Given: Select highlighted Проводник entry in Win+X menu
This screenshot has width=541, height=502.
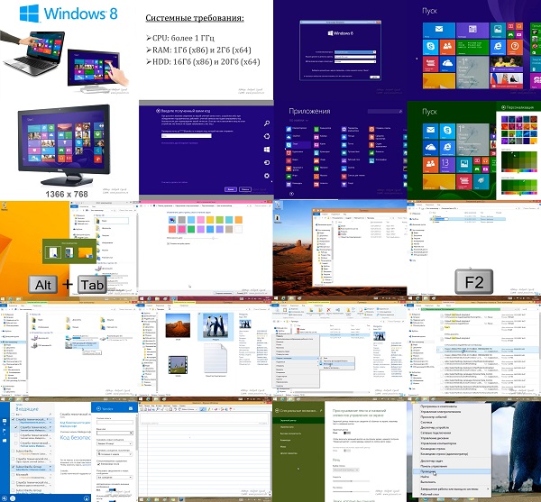Looking at the screenshot, I should point(452,471).
